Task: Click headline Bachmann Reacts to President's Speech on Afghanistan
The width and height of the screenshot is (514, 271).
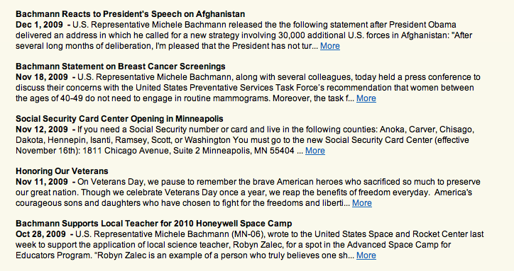Action: [130, 14]
